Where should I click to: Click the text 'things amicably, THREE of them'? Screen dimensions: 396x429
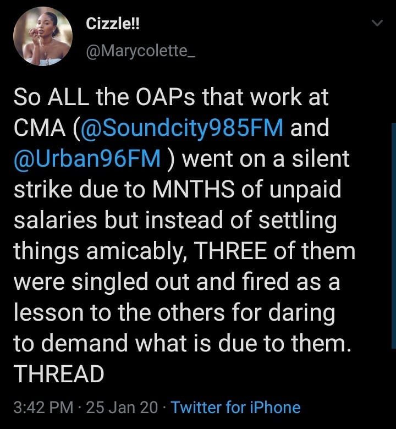(184, 251)
